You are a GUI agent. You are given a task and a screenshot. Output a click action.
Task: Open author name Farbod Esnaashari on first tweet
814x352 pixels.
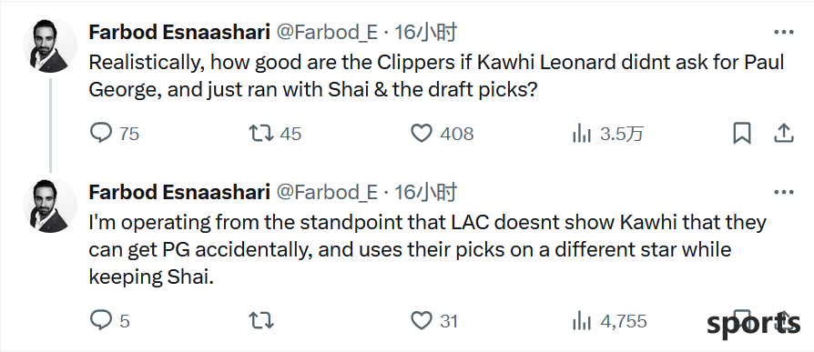179,32
